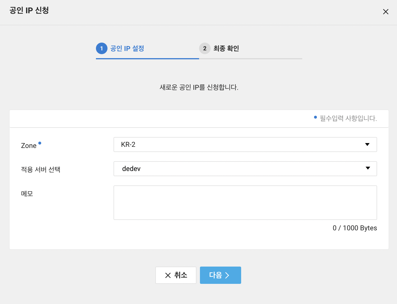
Task: Click the 다음 next button
Action: (x=220, y=275)
